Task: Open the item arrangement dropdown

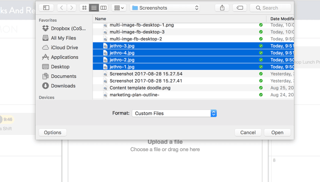Action: [119, 7]
